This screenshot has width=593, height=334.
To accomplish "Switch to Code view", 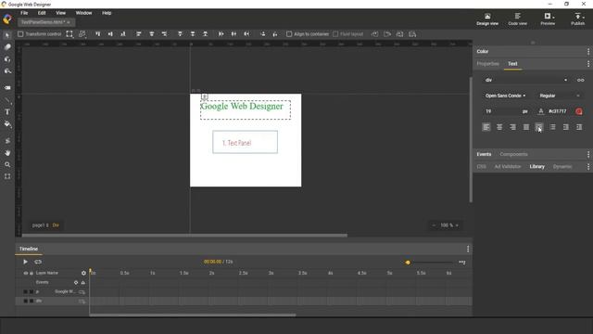I will click(x=517, y=19).
